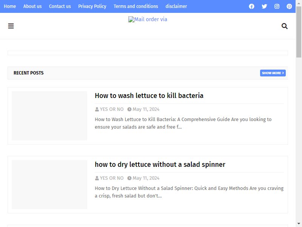302x227 pixels.
Task: Open the Privacy Policy page
Action: click(92, 6)
